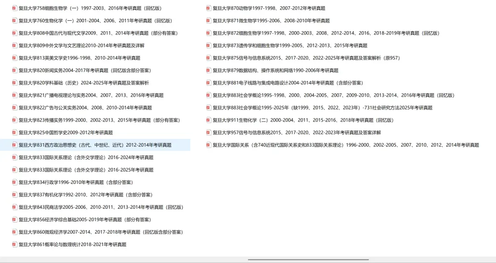Select PDF icon for 复旦大学881电子线路与集成电路设计
Image resolution: width=496 pixels, height=263 pixels.
[x=209, y=83]
